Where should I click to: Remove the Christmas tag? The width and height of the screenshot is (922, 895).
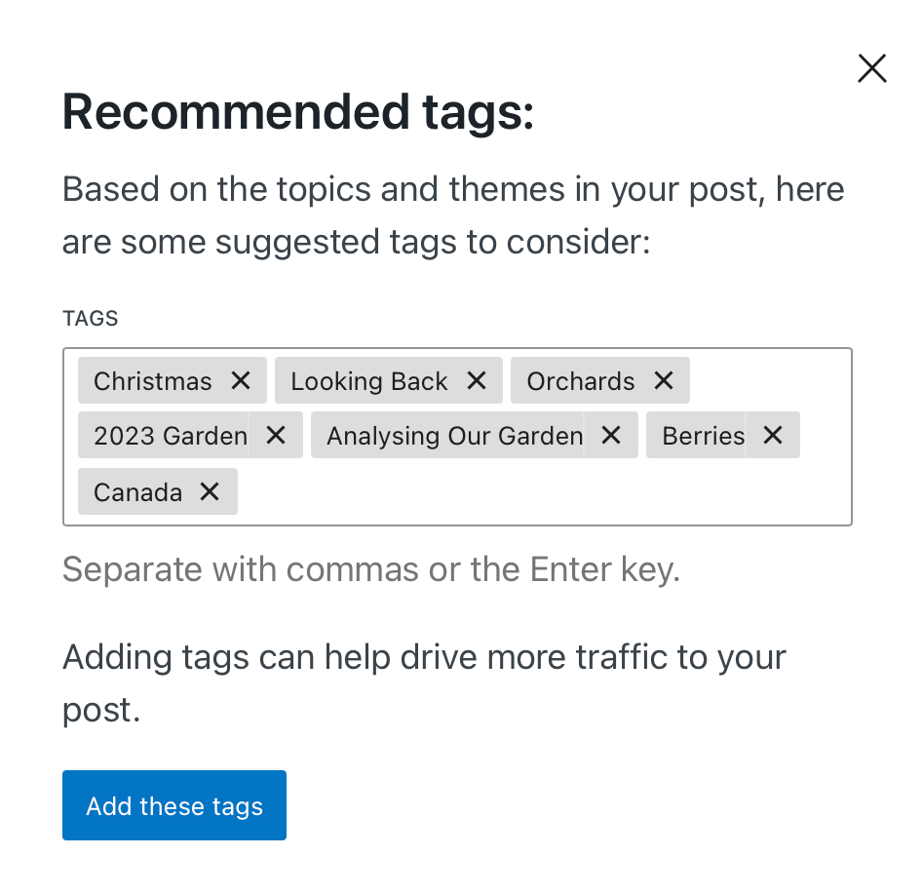[x=241, y=380]
